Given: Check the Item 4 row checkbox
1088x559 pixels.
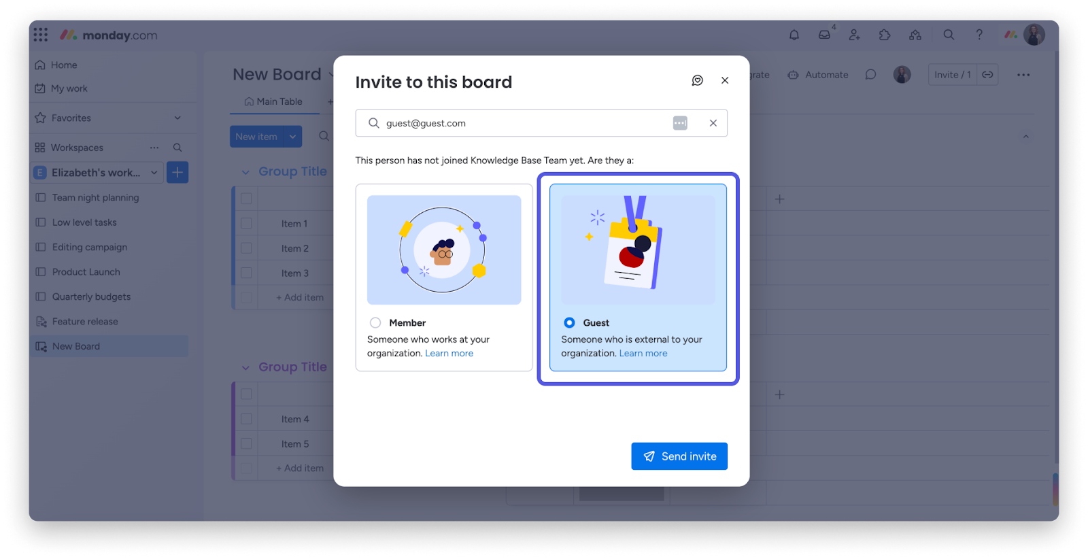Looking at the screenshot, I should click(246, 419).
